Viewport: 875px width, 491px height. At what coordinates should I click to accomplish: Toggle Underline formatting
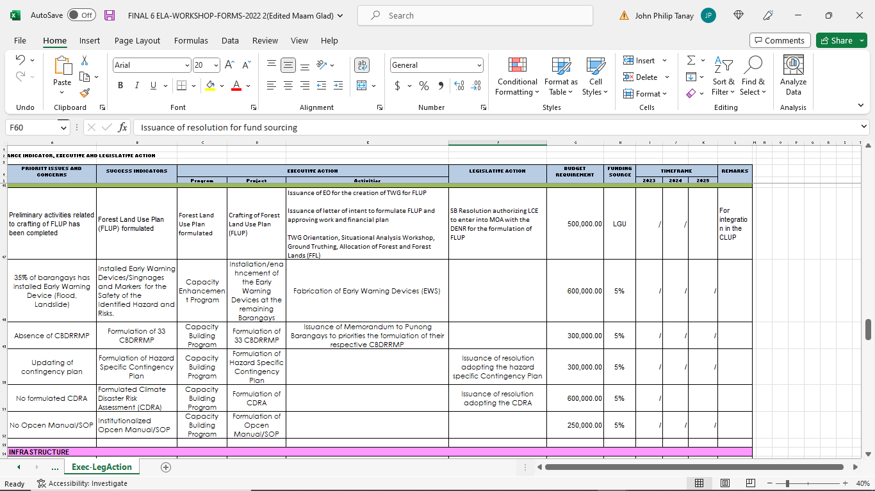[x=153, y=86]
